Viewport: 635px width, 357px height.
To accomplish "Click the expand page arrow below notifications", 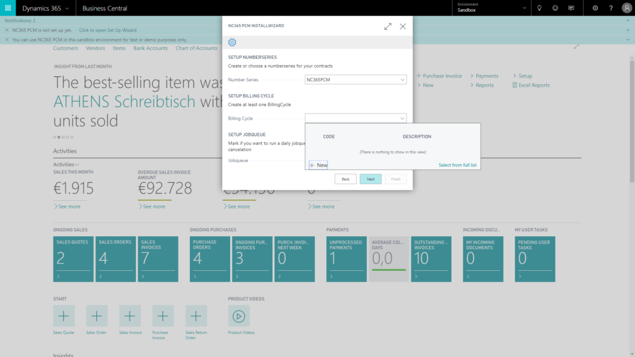I will click(576, 46).
